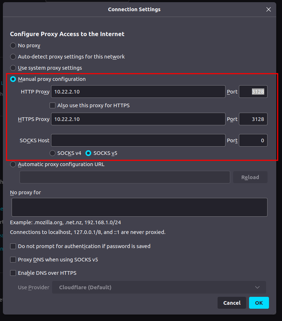This screenshot has width=282, height=321.
Task: Click the HTTP Proxy address field
Action: (x=138, y=92)
